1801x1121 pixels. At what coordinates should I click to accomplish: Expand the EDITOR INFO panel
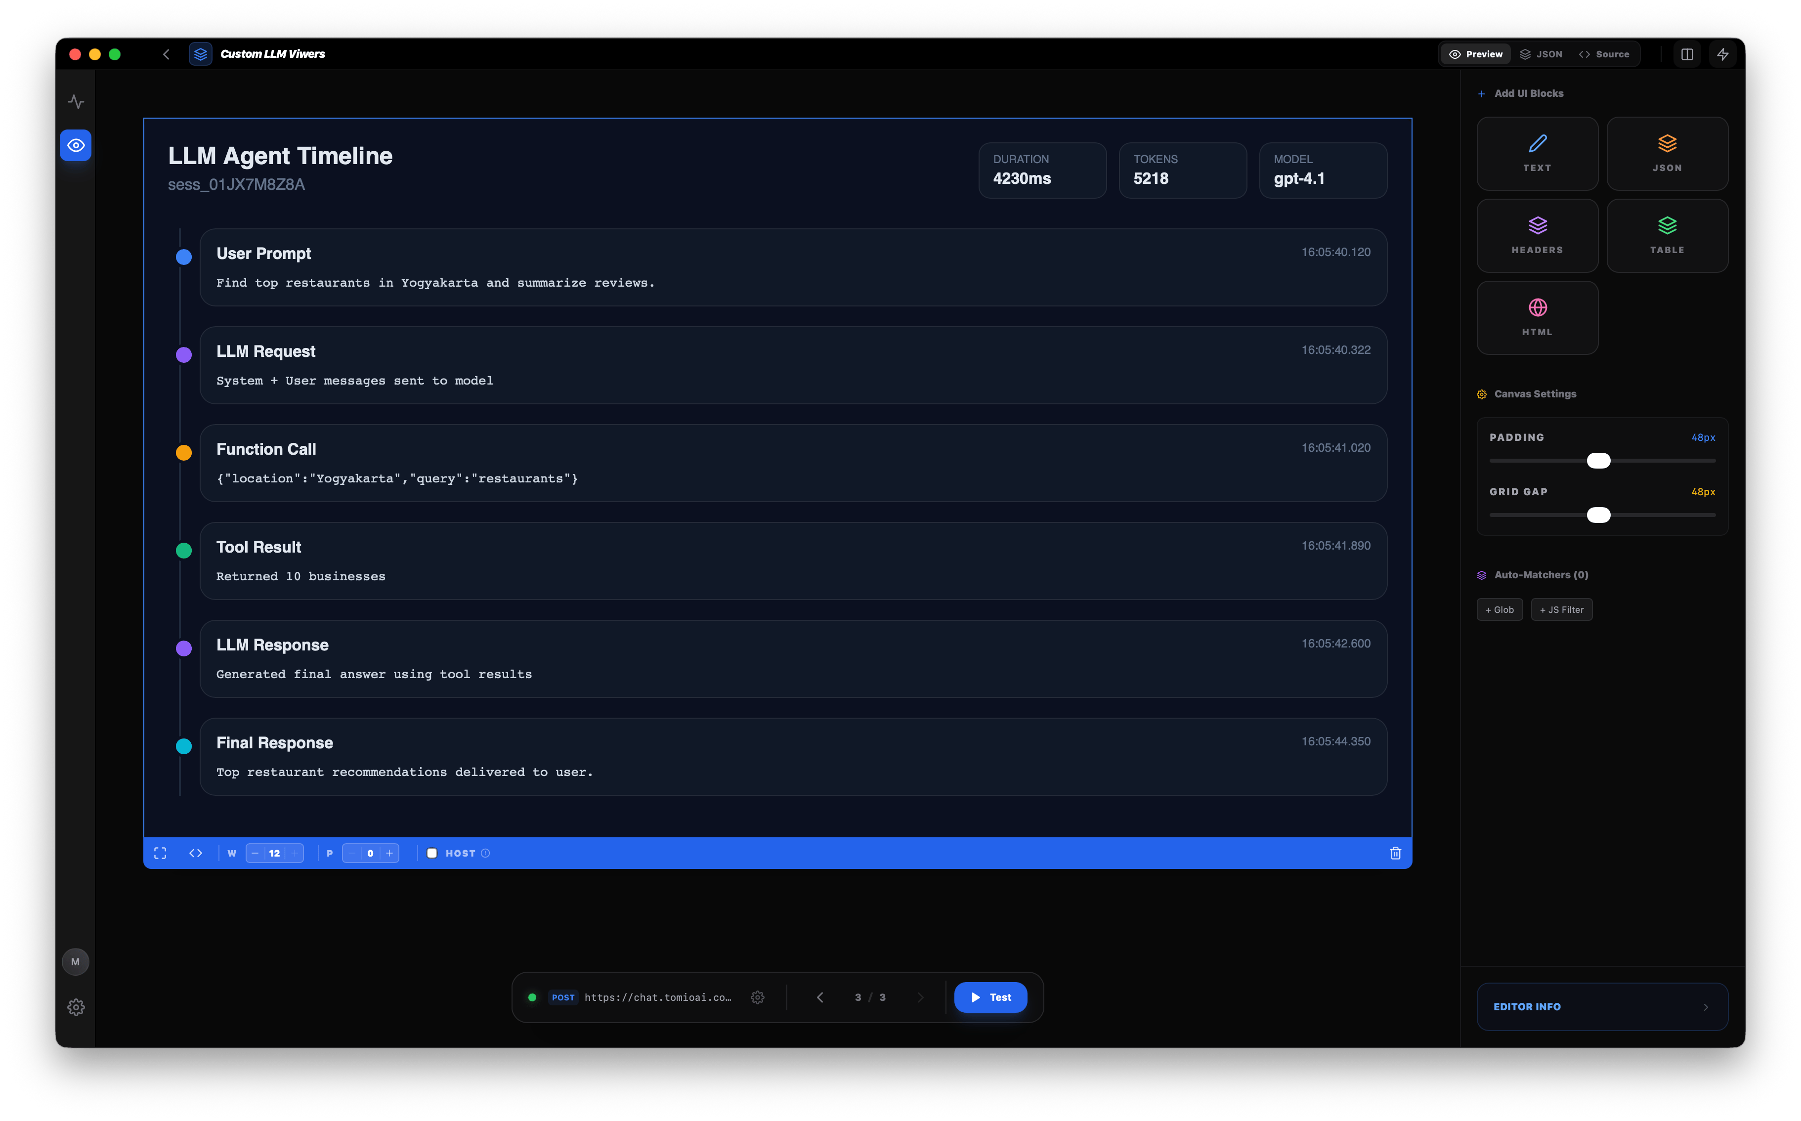[1602, 1007]
